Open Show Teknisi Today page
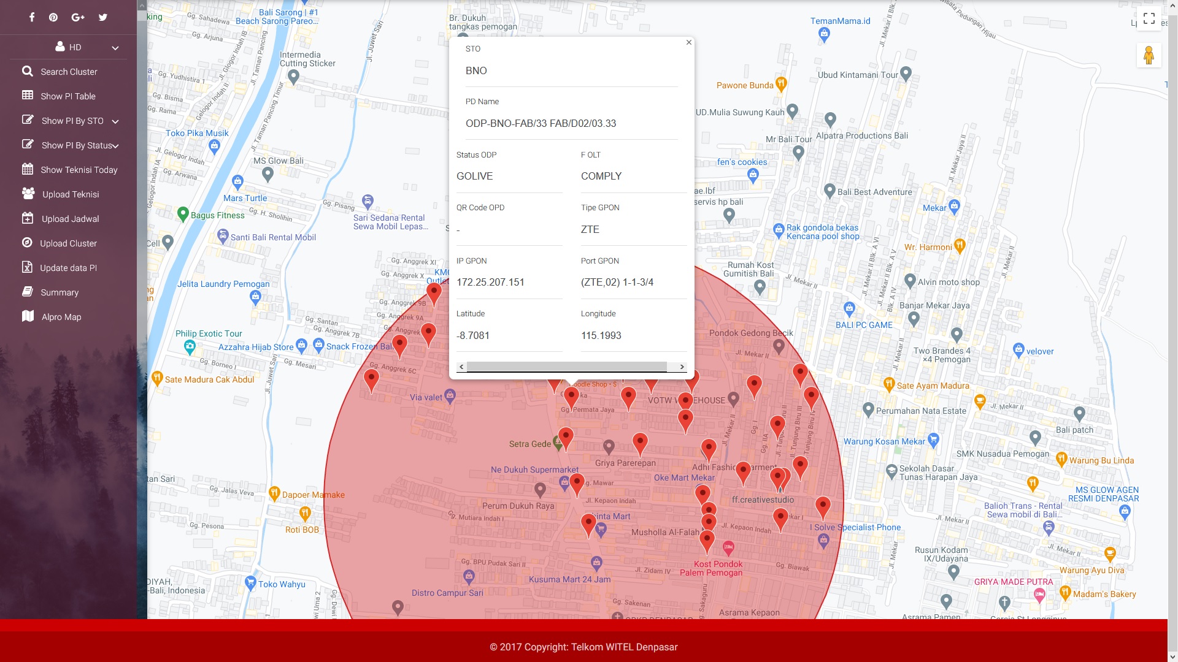Image resolution: width=1178 pixels, height=662 pixels. [x=79, y=170]
